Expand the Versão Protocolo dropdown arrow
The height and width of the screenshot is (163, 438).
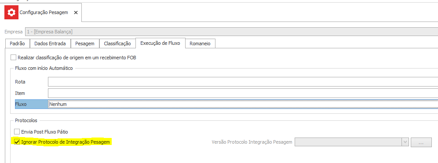tap(405, 142)
